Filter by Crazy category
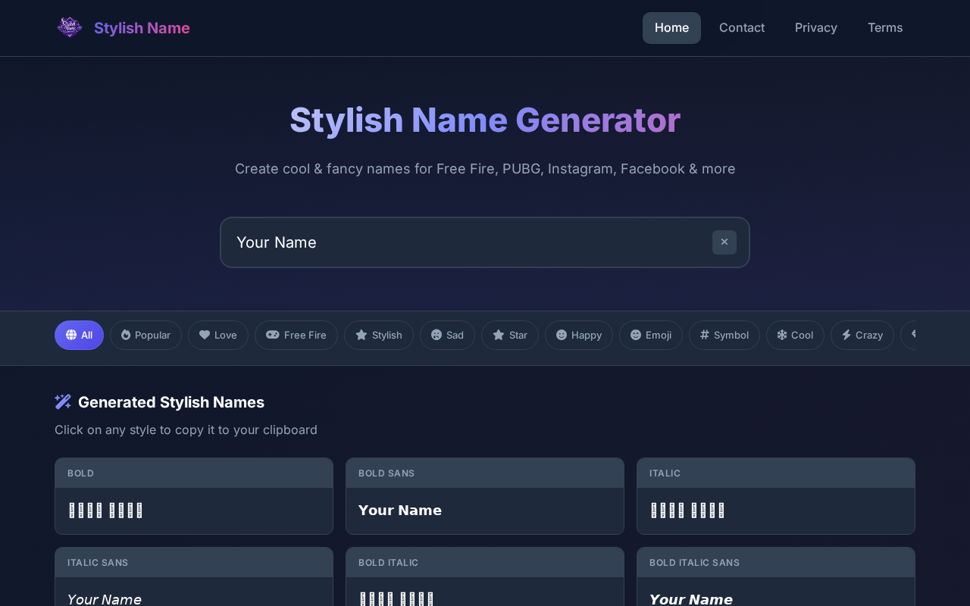The image size is (970, 606). coord(862,335)
